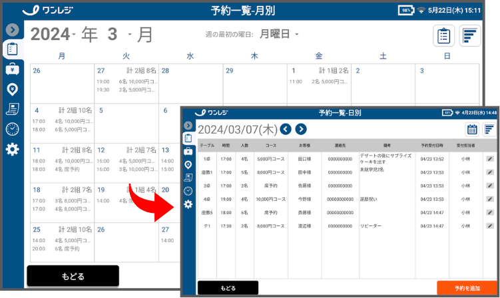Open the yen register icon in the monthly sidebar
Image resolution: width=500 pixels, height=298 pixels.
point(13,69)
